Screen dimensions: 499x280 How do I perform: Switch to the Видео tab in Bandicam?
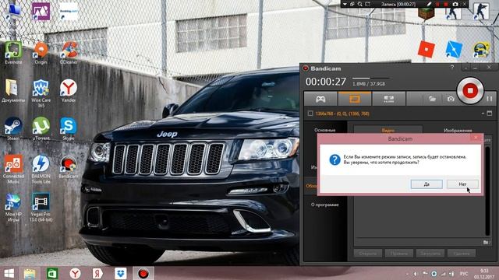[388, 130]
